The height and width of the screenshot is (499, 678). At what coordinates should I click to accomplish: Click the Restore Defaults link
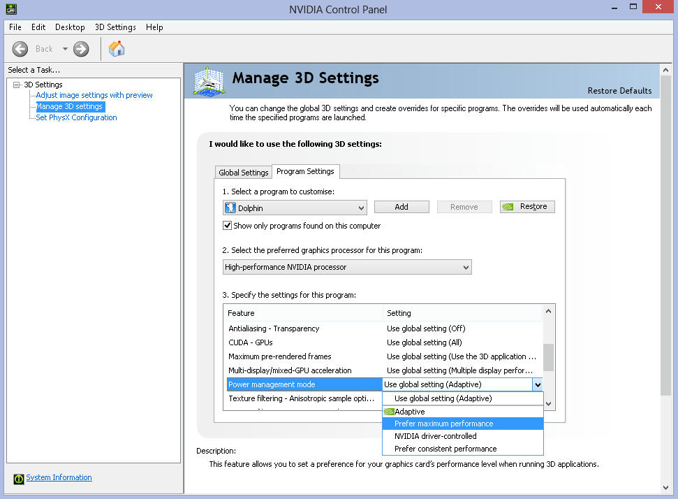[x=619, y=91]
